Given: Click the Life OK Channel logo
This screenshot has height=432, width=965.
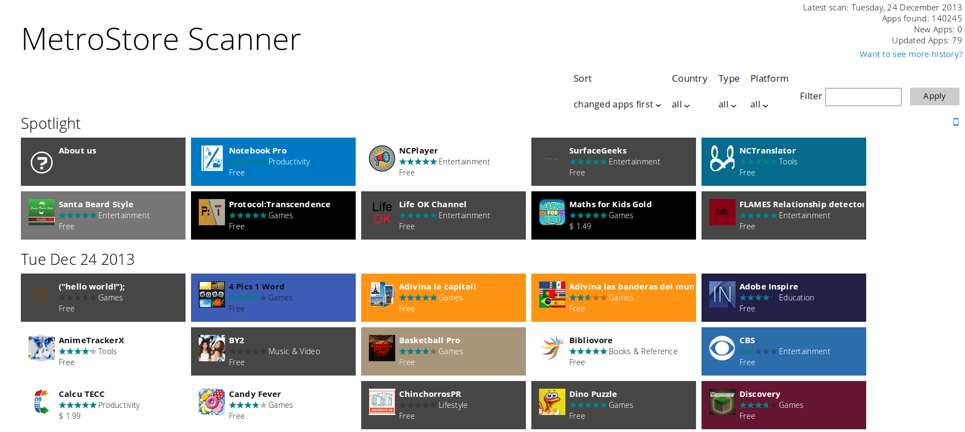Looking at the screenshot, I should click(382, 212).
